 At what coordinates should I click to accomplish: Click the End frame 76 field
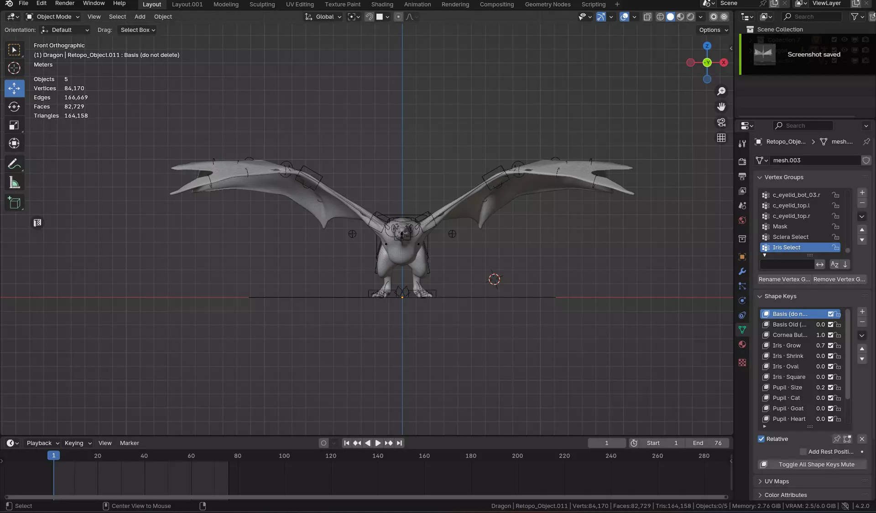[707, 443]
